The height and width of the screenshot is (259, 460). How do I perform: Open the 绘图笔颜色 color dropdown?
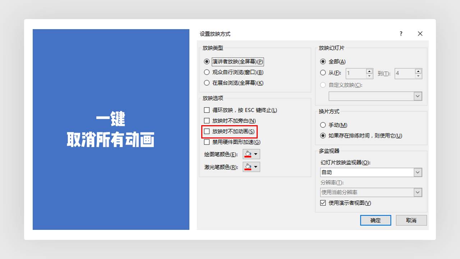tap(256, 154)
